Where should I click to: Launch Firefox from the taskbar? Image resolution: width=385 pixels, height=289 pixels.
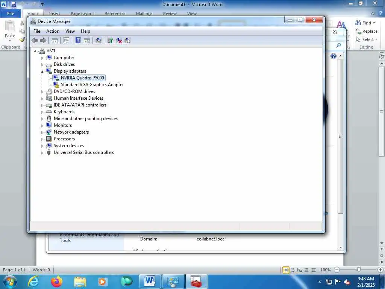coord(56,281)
